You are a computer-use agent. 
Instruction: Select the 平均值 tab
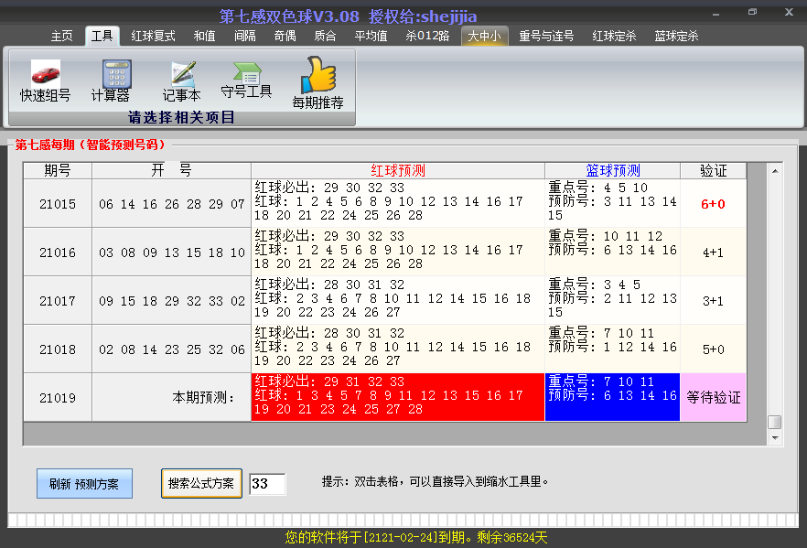371,36
